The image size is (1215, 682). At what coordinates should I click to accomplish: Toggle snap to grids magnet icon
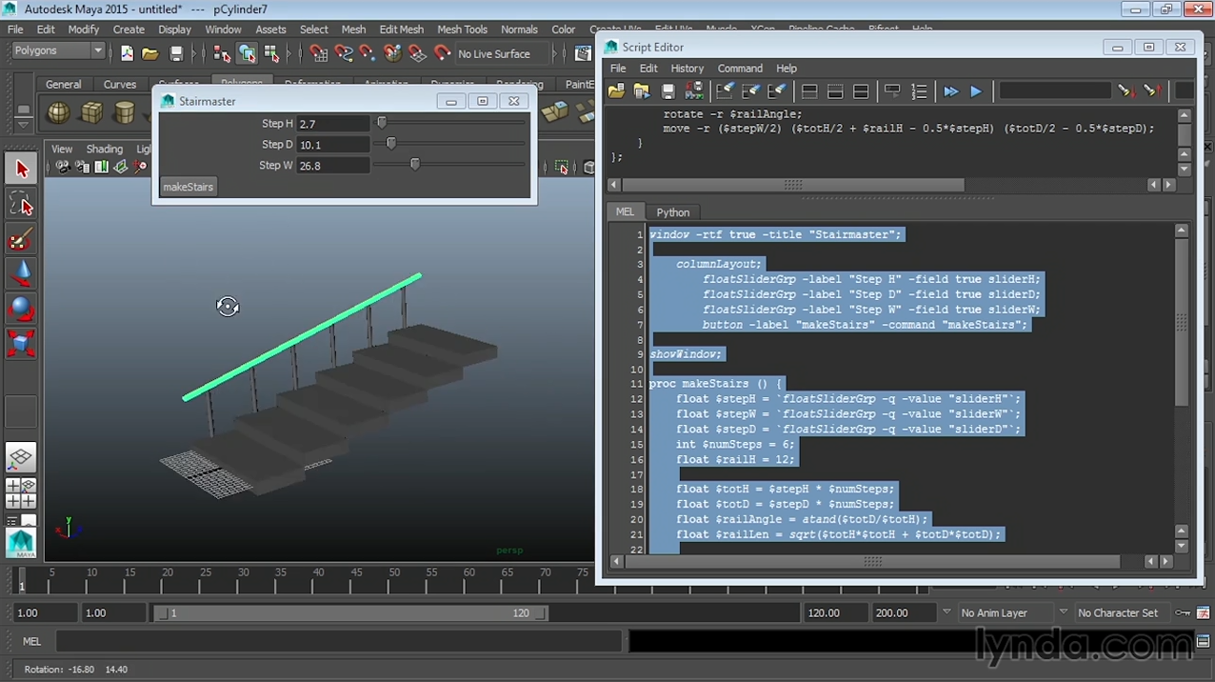tap(319, 54)
